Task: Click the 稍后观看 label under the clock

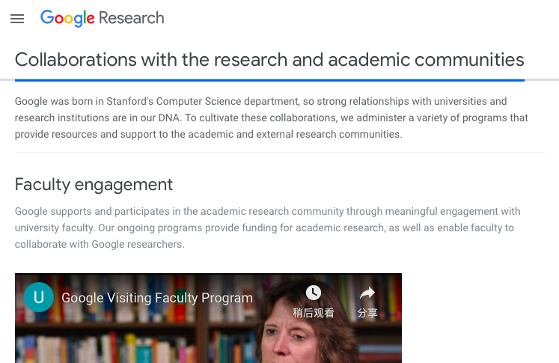Action: pos(314,313)
